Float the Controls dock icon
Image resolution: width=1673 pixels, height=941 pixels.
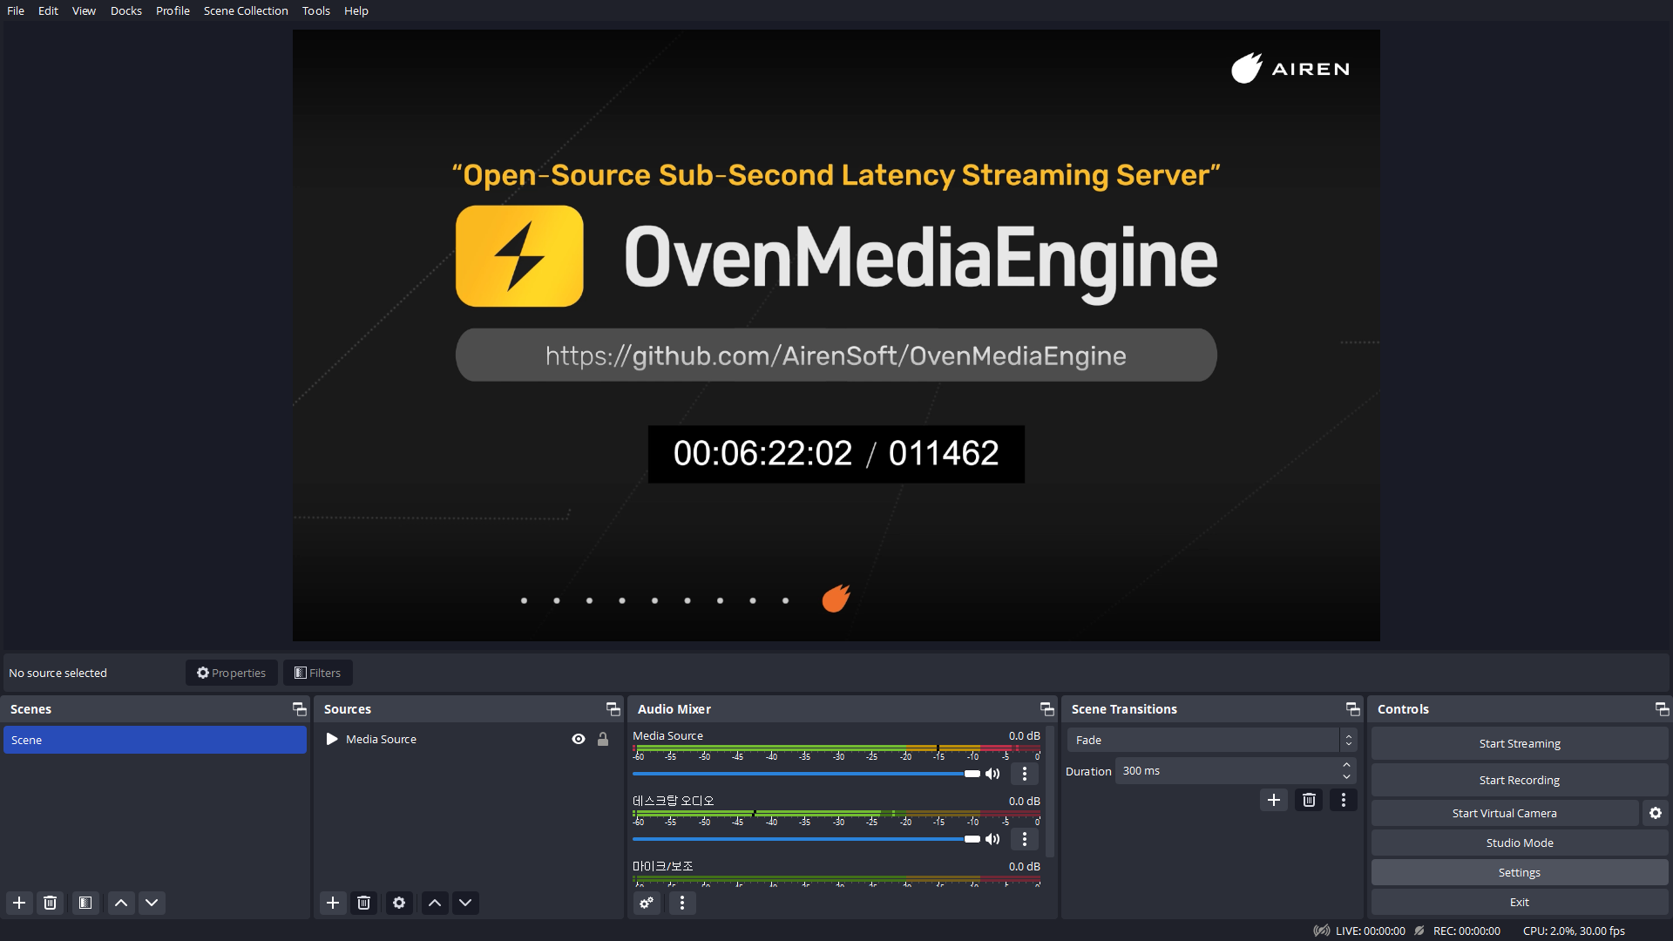pyautogui.click(x=1663, y=709)
